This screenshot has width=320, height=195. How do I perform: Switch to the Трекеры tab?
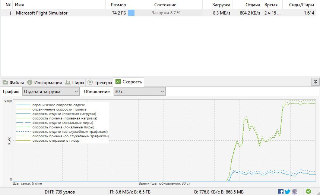click(x=100, y=82)
